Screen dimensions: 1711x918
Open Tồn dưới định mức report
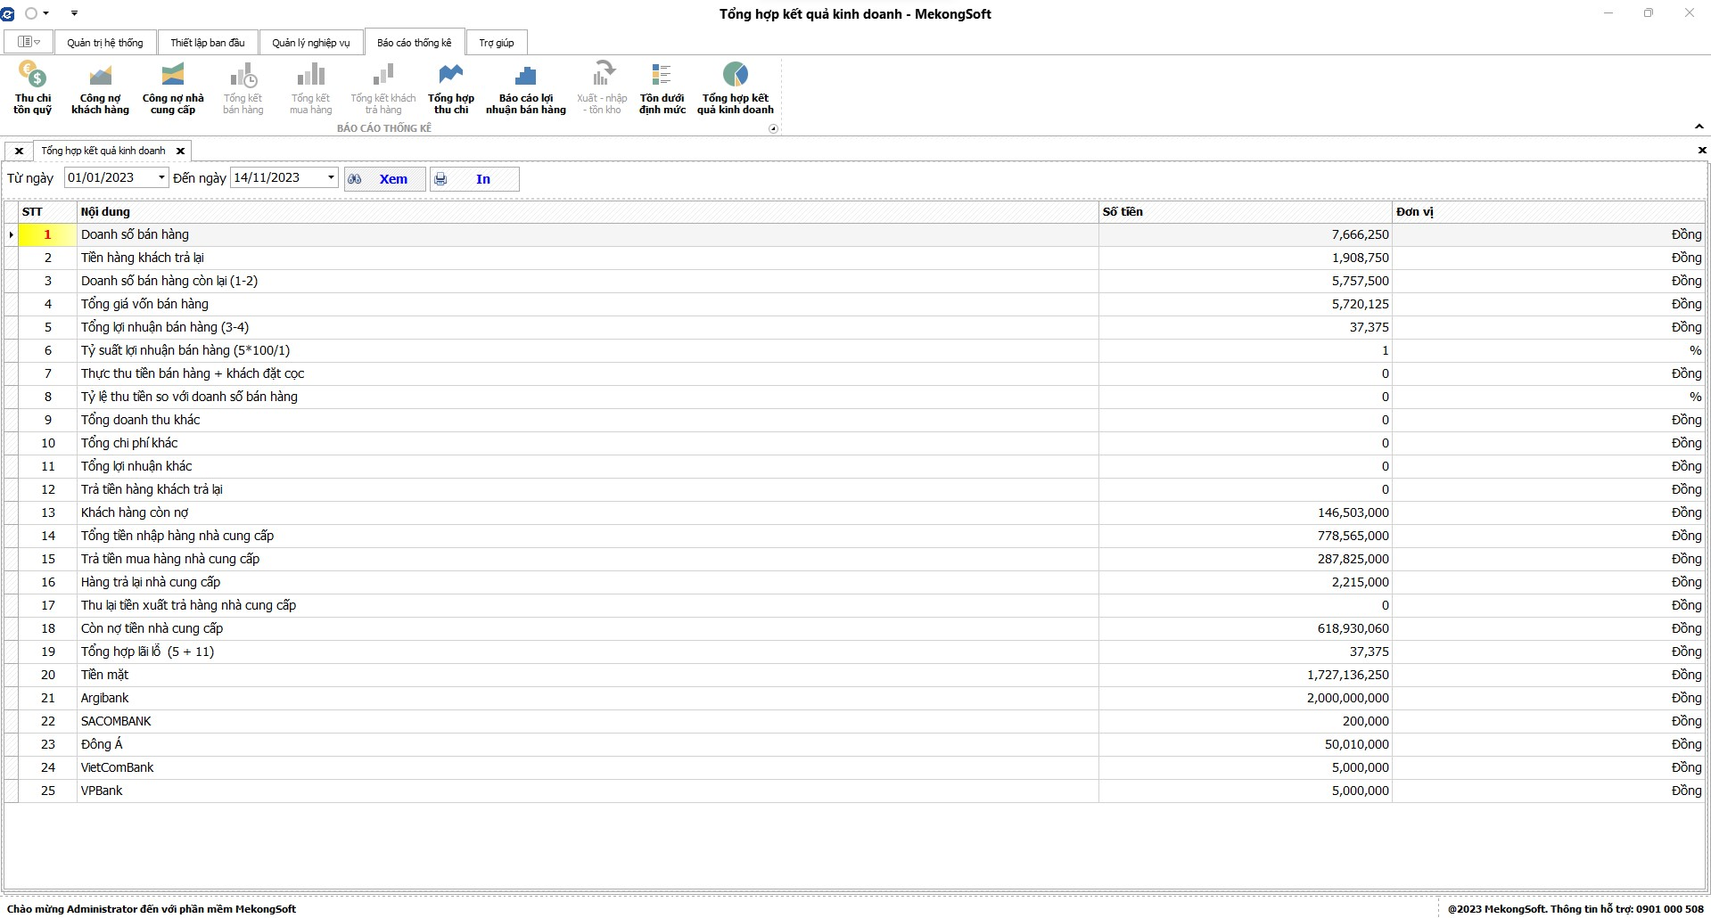click(662, 88)
